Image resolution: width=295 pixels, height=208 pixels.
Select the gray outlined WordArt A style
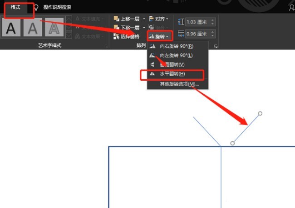tap(54, 27)
